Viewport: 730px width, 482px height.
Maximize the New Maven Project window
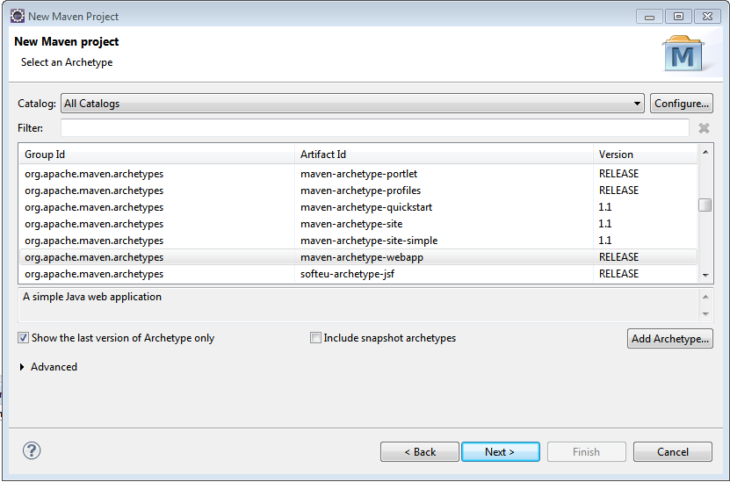coord(678,17)
